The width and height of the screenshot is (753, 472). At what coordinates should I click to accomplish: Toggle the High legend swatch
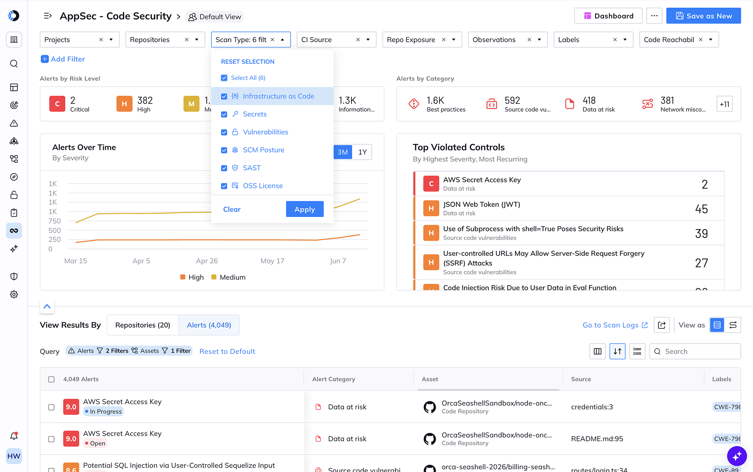pos(183,277)
